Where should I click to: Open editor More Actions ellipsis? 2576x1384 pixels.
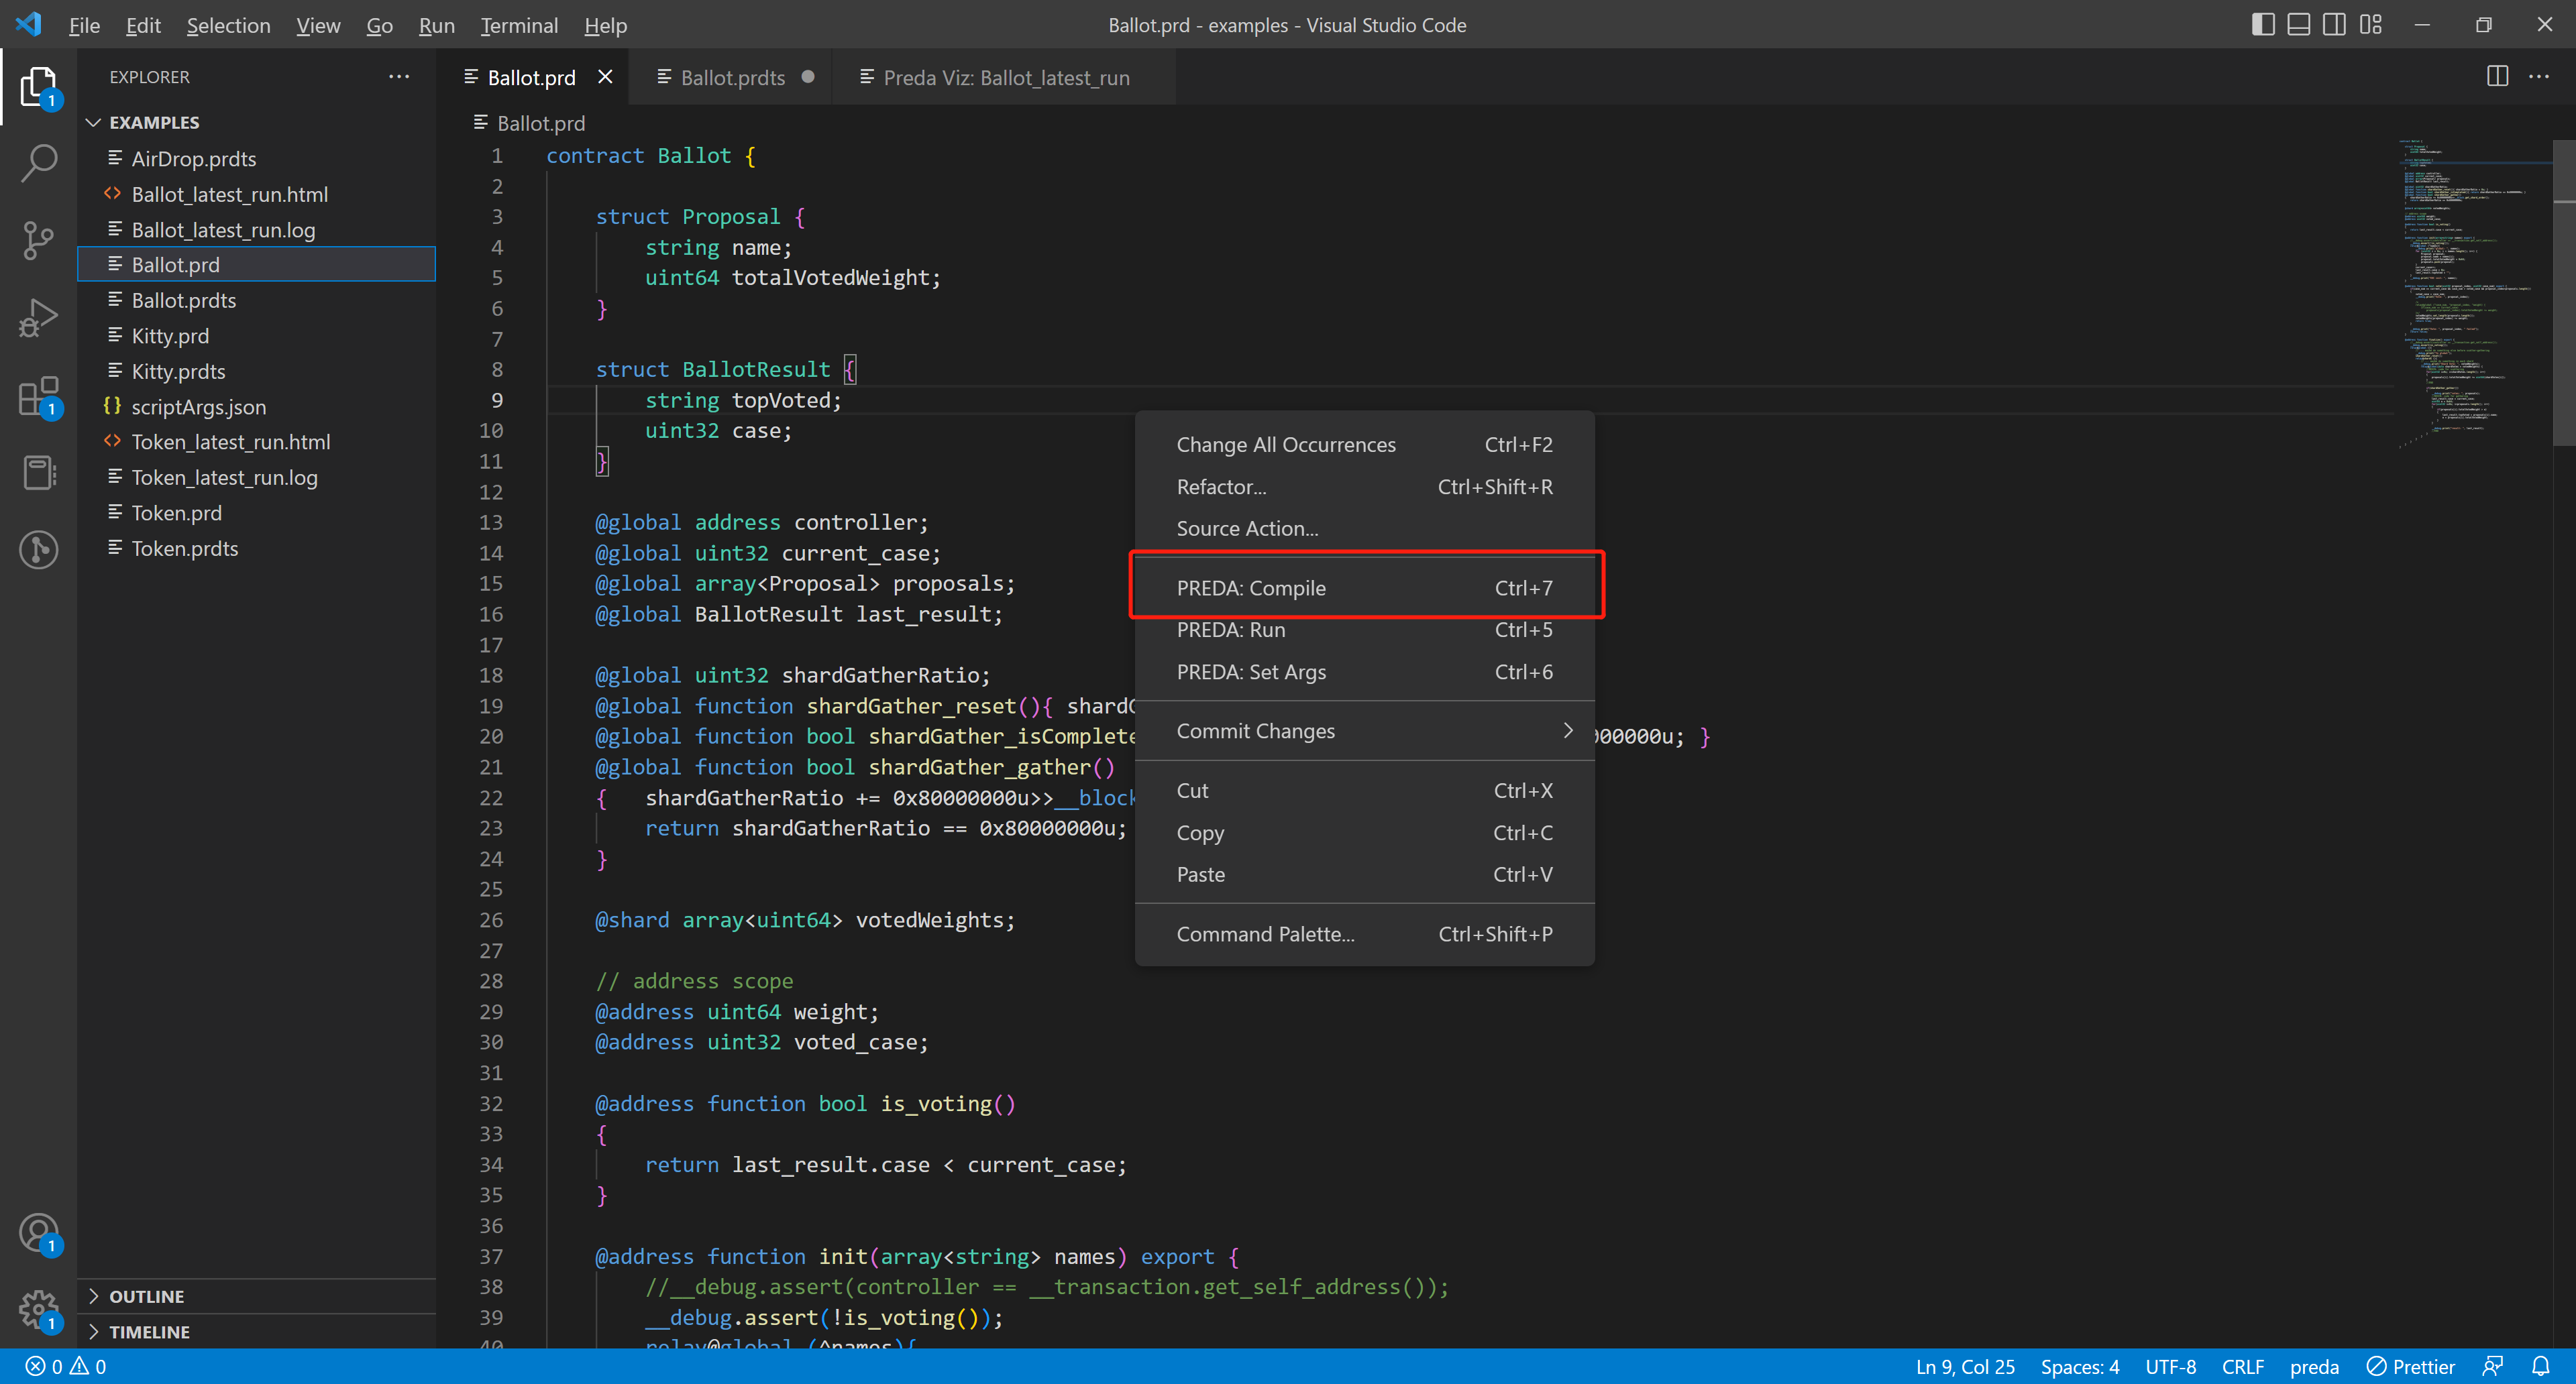tap(2539, 77)
